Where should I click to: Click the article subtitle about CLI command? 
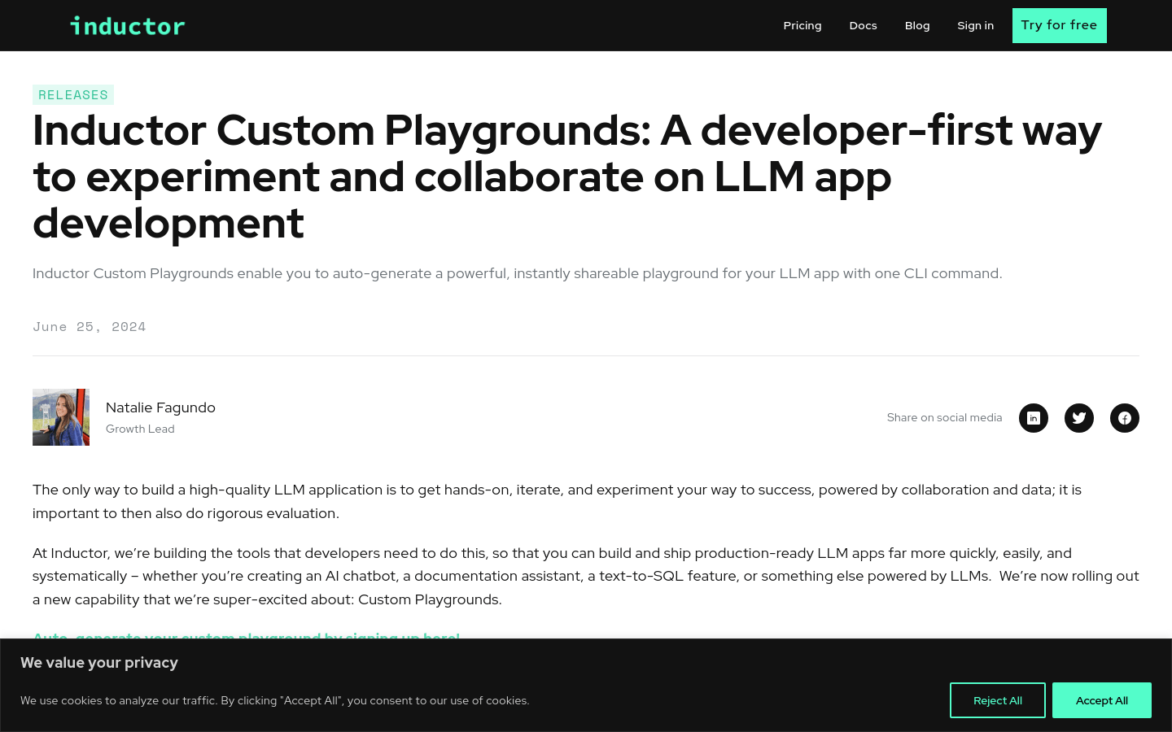tap(518, 273)
